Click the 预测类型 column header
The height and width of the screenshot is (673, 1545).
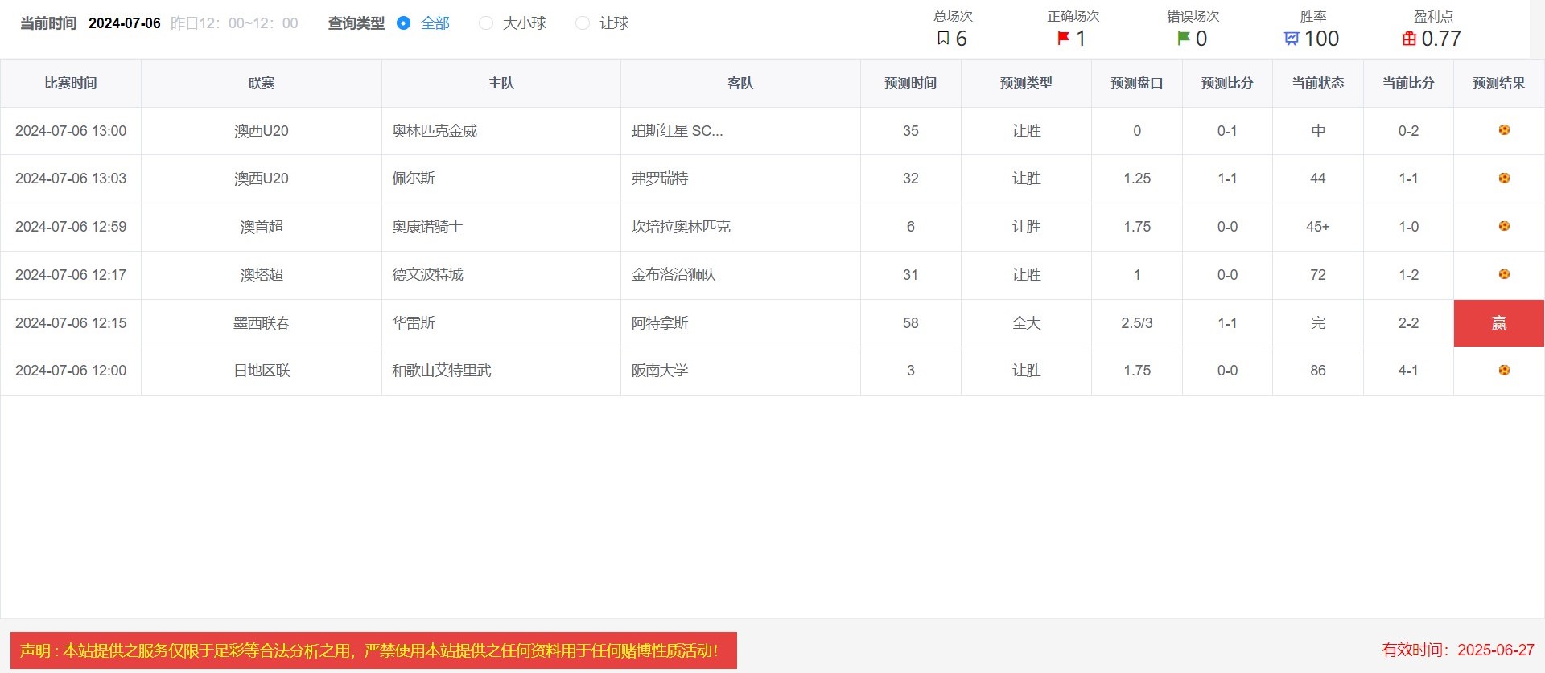coord(1026,83)
